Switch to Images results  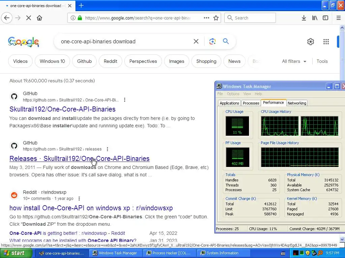177,61
